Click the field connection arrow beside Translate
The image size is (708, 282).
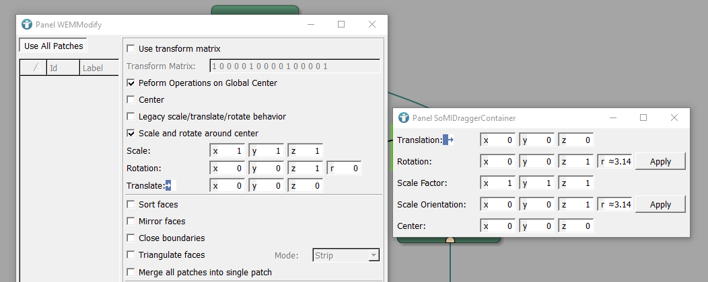point(168,185)
